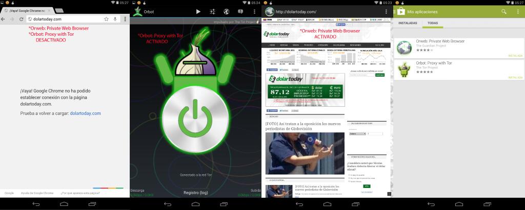
Task: Tap the globe icon in Orbot toolbar
Action: pyautogui.click(x=226, y=12)
